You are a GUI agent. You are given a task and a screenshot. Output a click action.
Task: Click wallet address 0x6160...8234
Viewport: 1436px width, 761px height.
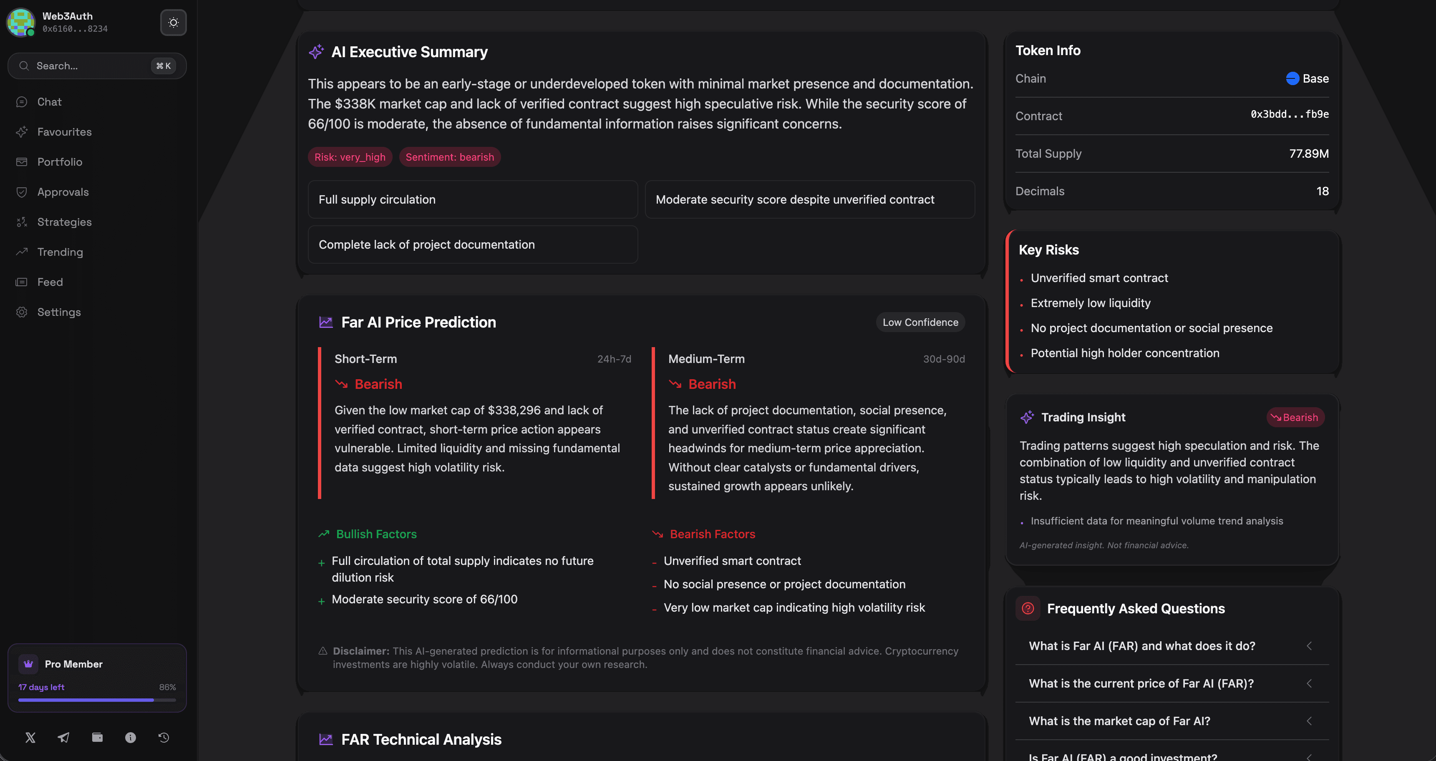[x=75, y=29]
